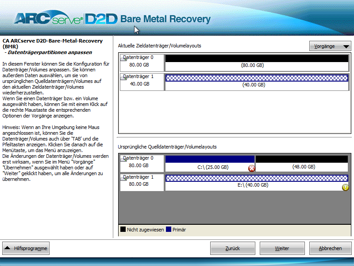Select the unallocated 80.00 GB target volume

(x=257, y=63)
